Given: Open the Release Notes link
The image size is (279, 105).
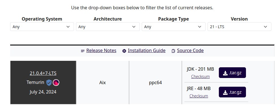Looking at the screenshot, I should 101,51.
